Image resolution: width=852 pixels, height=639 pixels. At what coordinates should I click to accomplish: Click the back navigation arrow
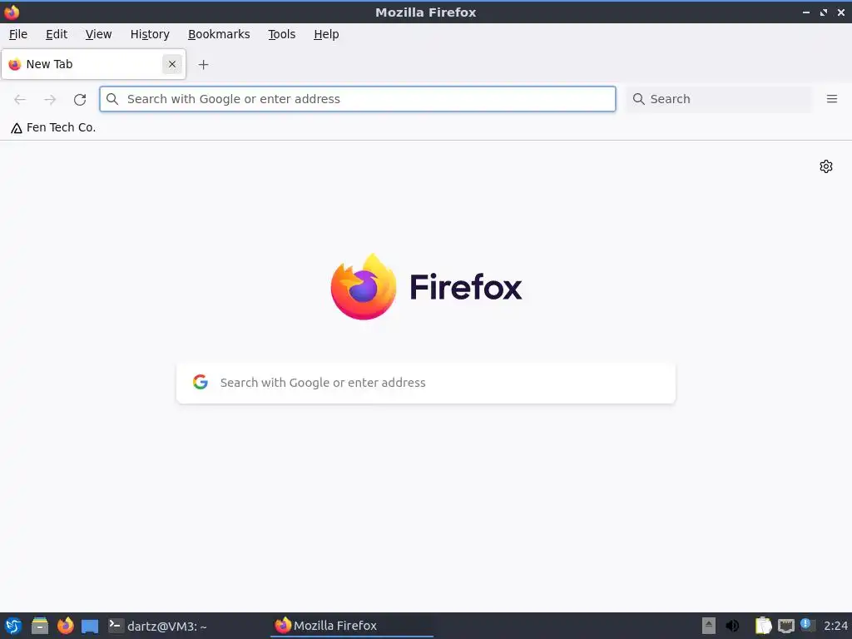coord(20,99)
